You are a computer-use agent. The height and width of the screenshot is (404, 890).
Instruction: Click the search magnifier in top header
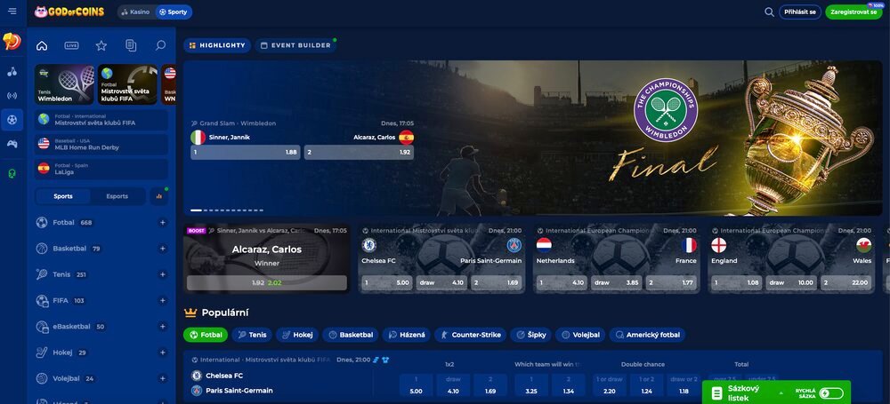(769, 12)
